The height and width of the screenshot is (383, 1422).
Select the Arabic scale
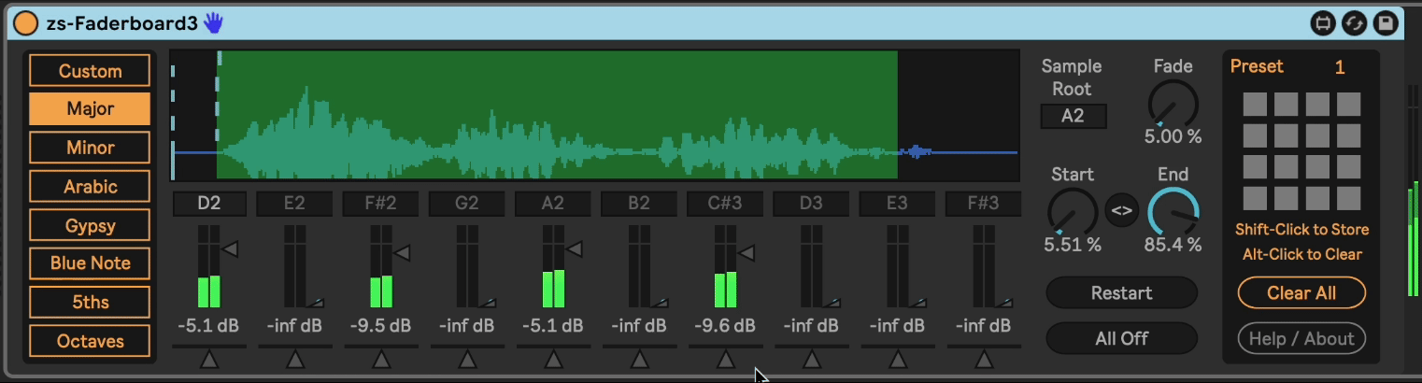90,187
